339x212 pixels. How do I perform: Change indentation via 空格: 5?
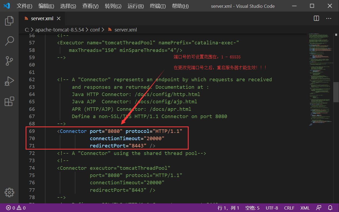click(x=252, y=208)
